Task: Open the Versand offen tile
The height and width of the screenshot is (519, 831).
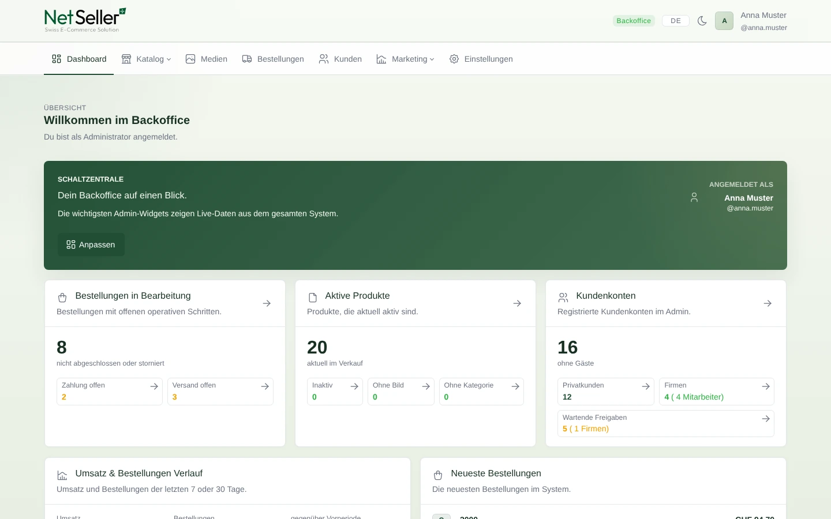Action: pos(220,392)
